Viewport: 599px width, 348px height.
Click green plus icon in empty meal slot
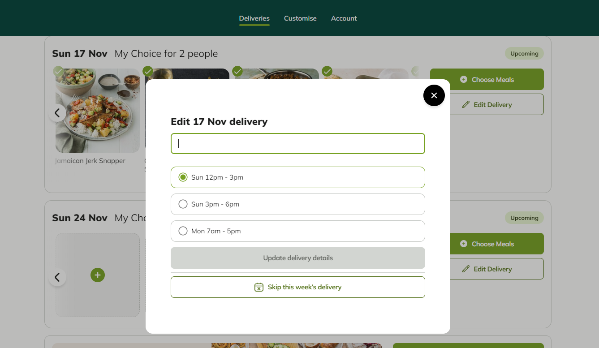(x=98, y=275)
